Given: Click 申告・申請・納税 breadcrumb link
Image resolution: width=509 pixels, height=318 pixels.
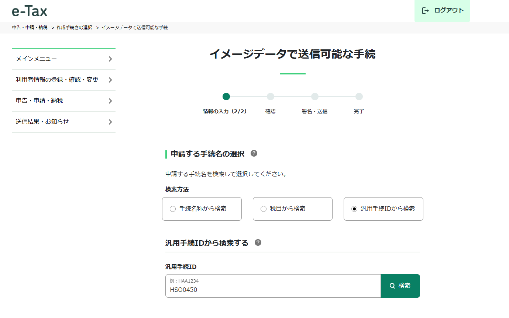Looking at the screenshot, I should 30,28.
